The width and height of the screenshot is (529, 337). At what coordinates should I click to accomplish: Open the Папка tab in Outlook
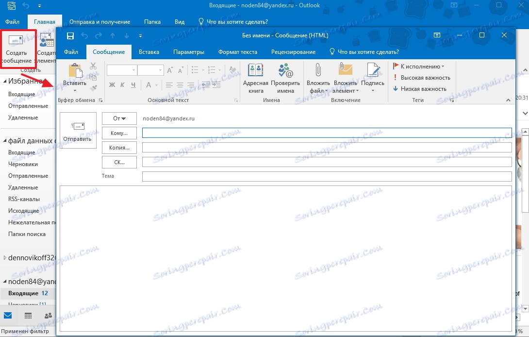[x=152, y=22]
